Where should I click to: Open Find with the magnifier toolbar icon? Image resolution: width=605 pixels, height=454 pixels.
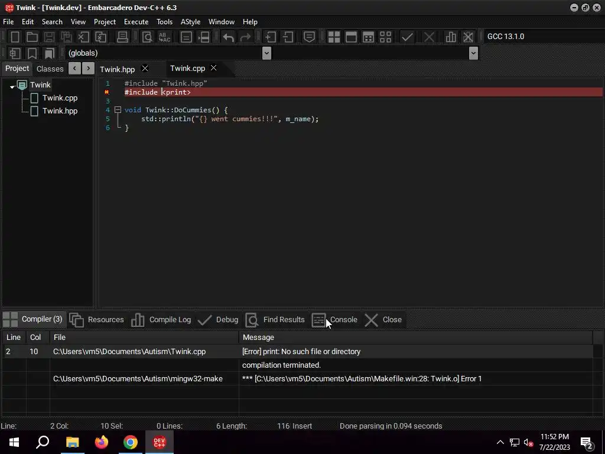147,37
